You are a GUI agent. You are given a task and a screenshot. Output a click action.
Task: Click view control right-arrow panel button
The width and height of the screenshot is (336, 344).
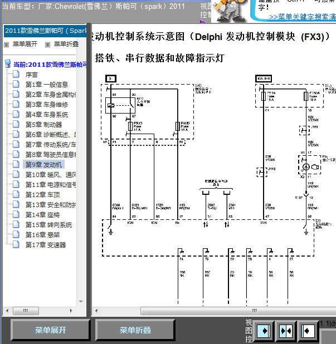click(264, 331)
